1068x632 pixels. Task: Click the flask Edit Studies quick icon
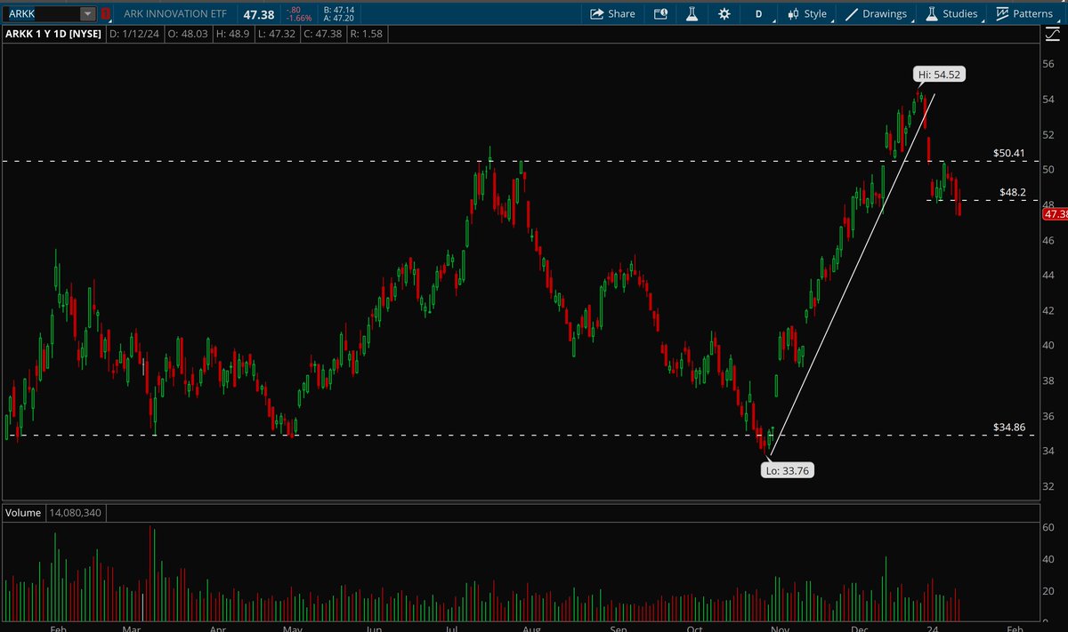coord(692,13)
